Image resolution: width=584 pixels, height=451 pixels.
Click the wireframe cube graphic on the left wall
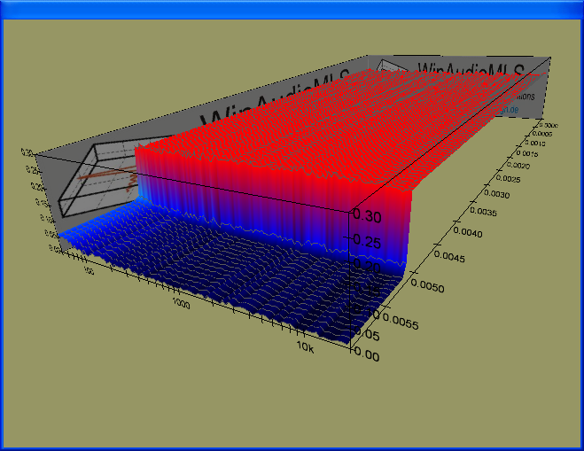[x=99, y=177]
